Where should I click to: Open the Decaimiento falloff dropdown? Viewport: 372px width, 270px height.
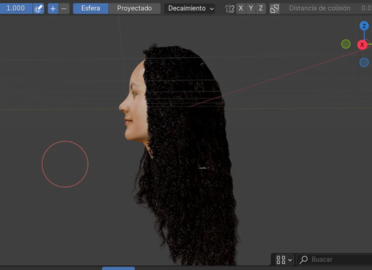coord(190,8)
